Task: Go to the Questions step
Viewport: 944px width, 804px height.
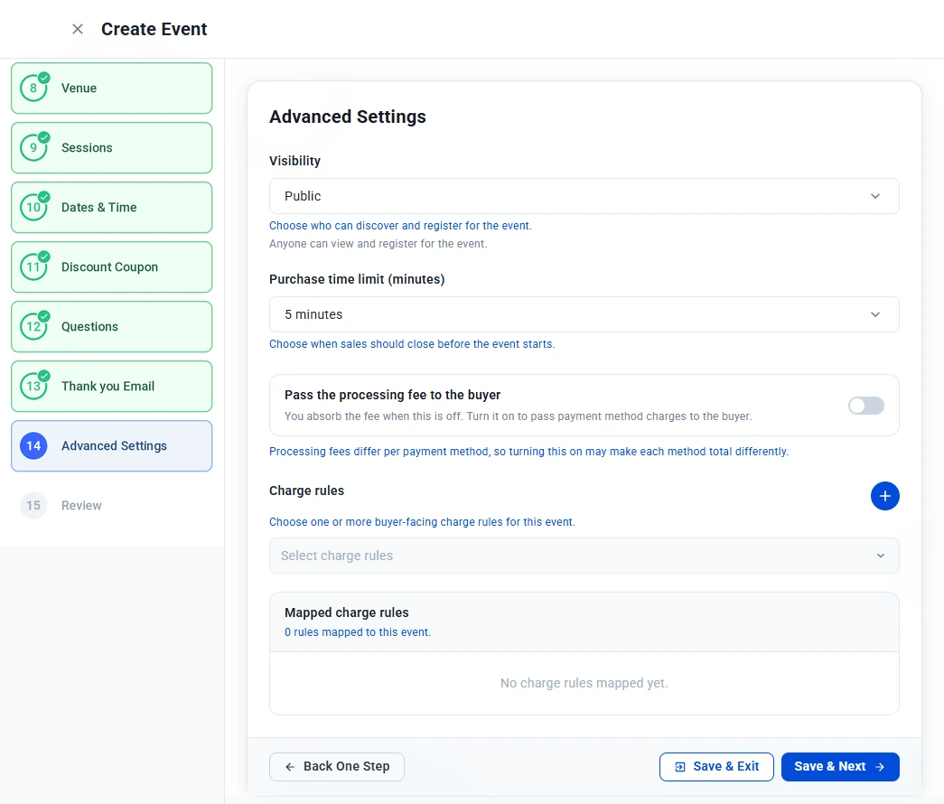Action: [x=111, y=326]
